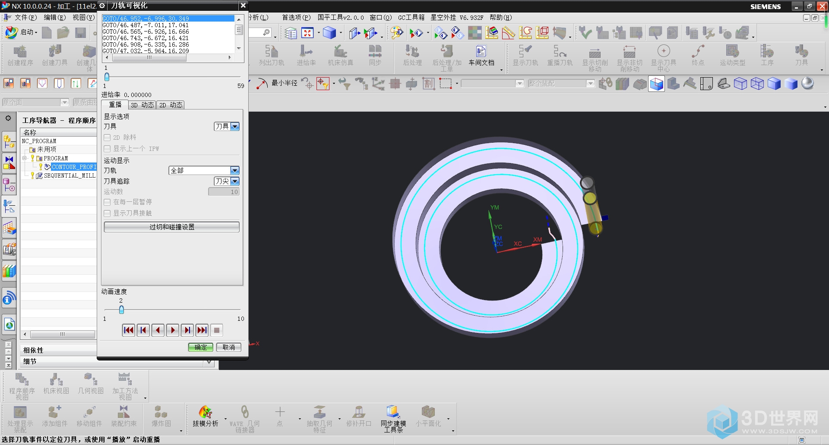Expand the 细节 details panel

click(x=209, y=362)
